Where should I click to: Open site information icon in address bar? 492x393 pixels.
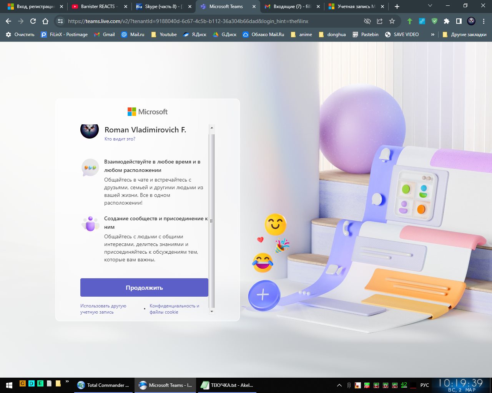[60, 21]
